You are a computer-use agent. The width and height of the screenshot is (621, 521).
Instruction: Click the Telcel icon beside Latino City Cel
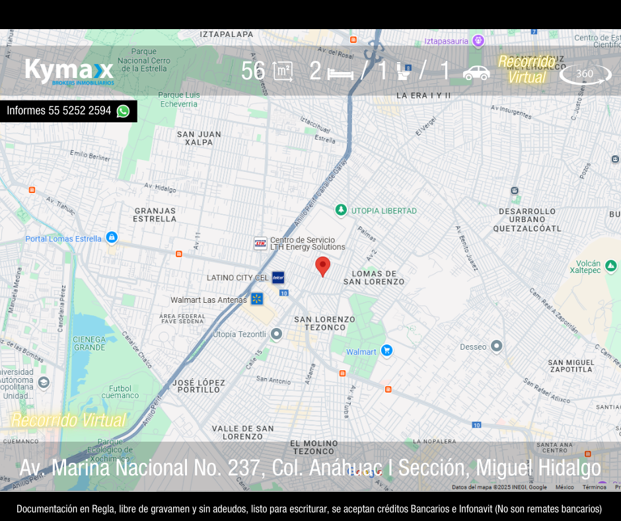pos(278,278)
